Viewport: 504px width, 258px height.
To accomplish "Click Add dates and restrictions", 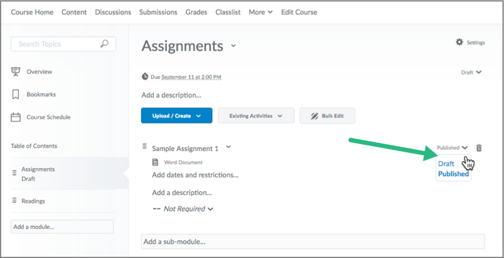I will point(195,175).
